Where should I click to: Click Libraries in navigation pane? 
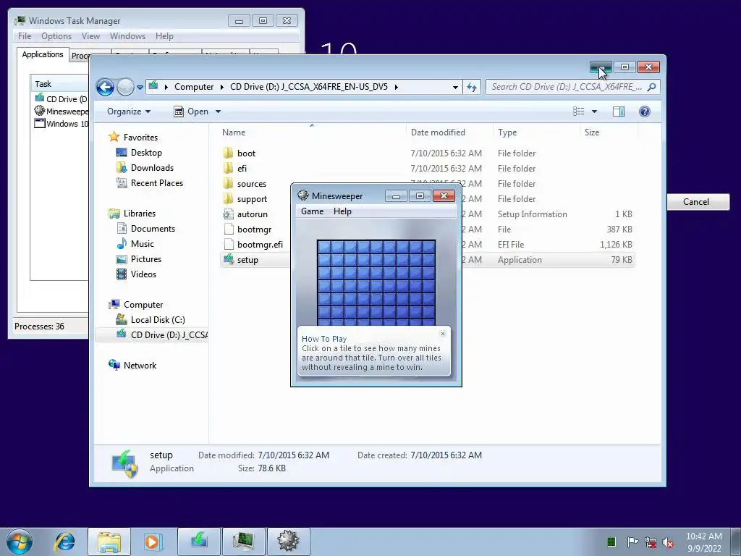140,214
